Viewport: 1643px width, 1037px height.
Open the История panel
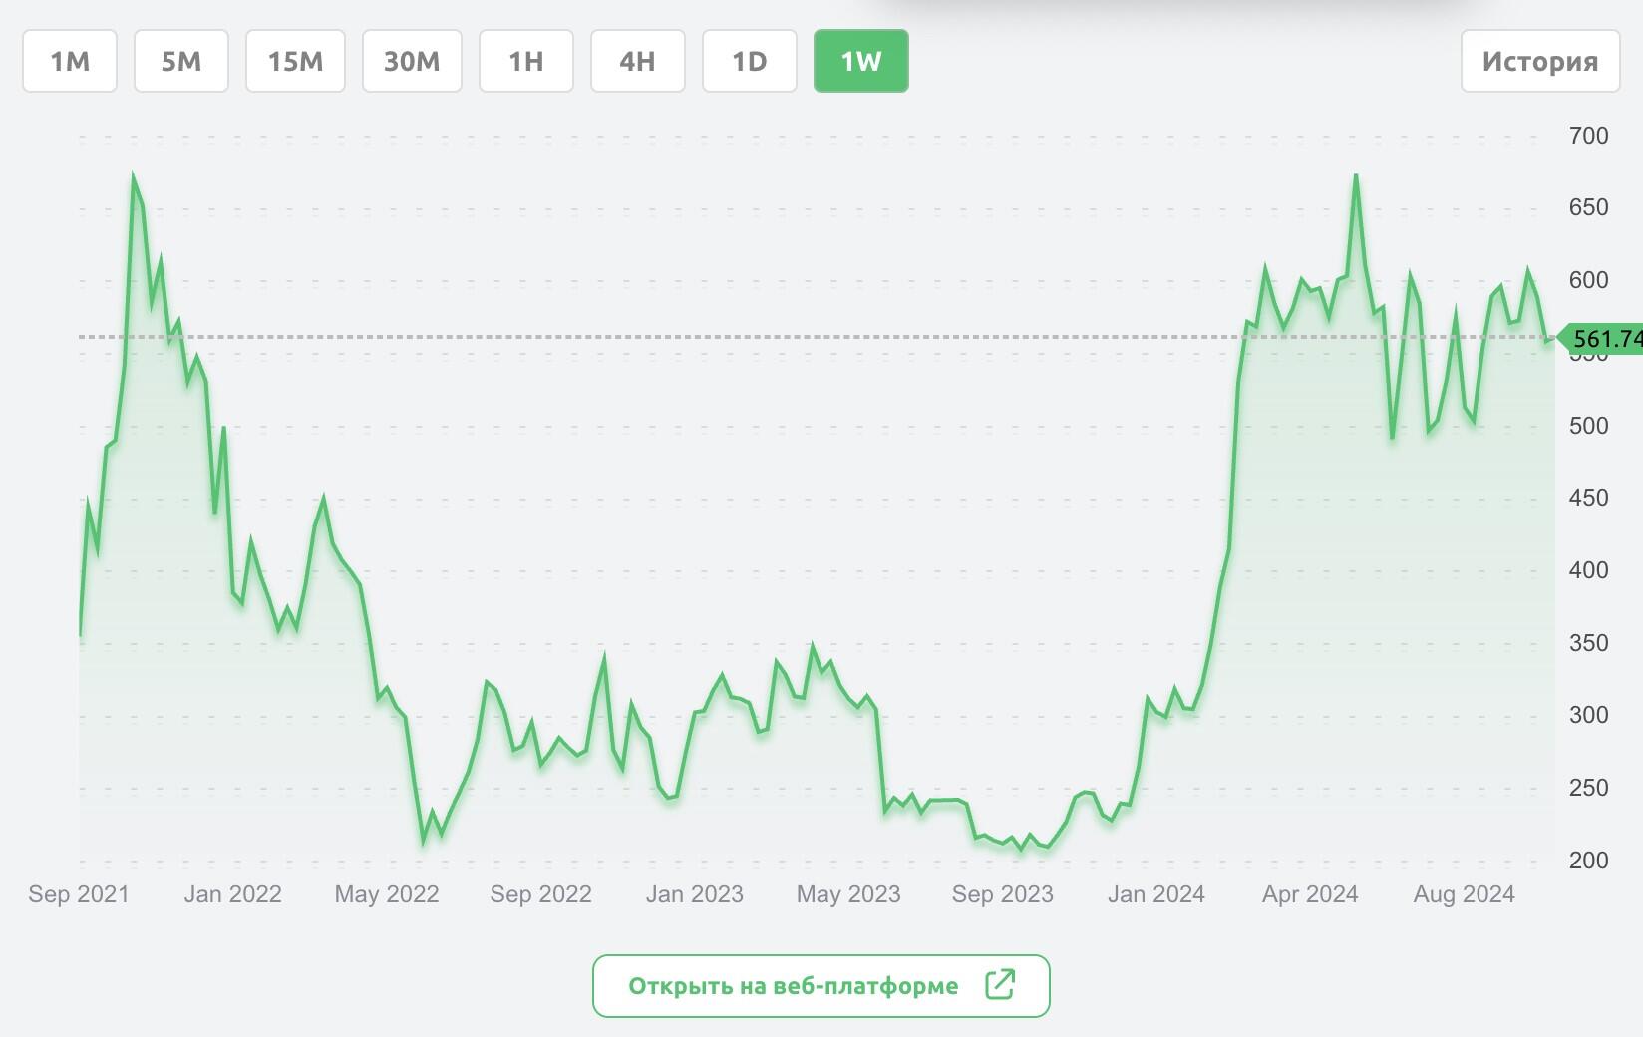[1540, 62]
